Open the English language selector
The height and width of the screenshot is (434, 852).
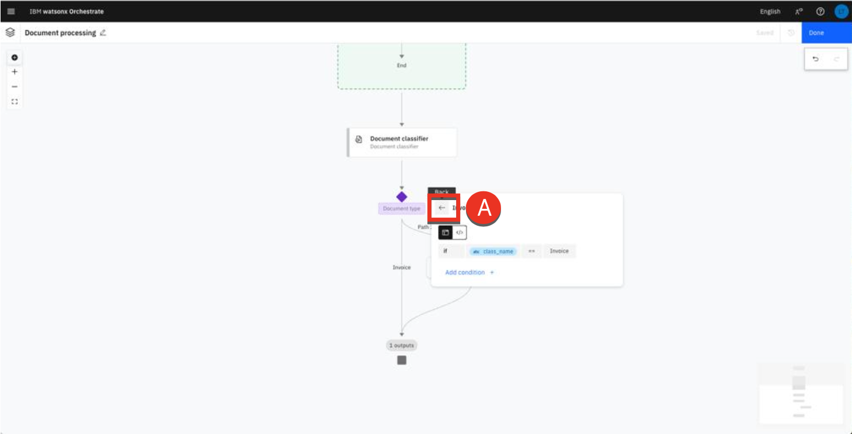[x=770, y=12]
